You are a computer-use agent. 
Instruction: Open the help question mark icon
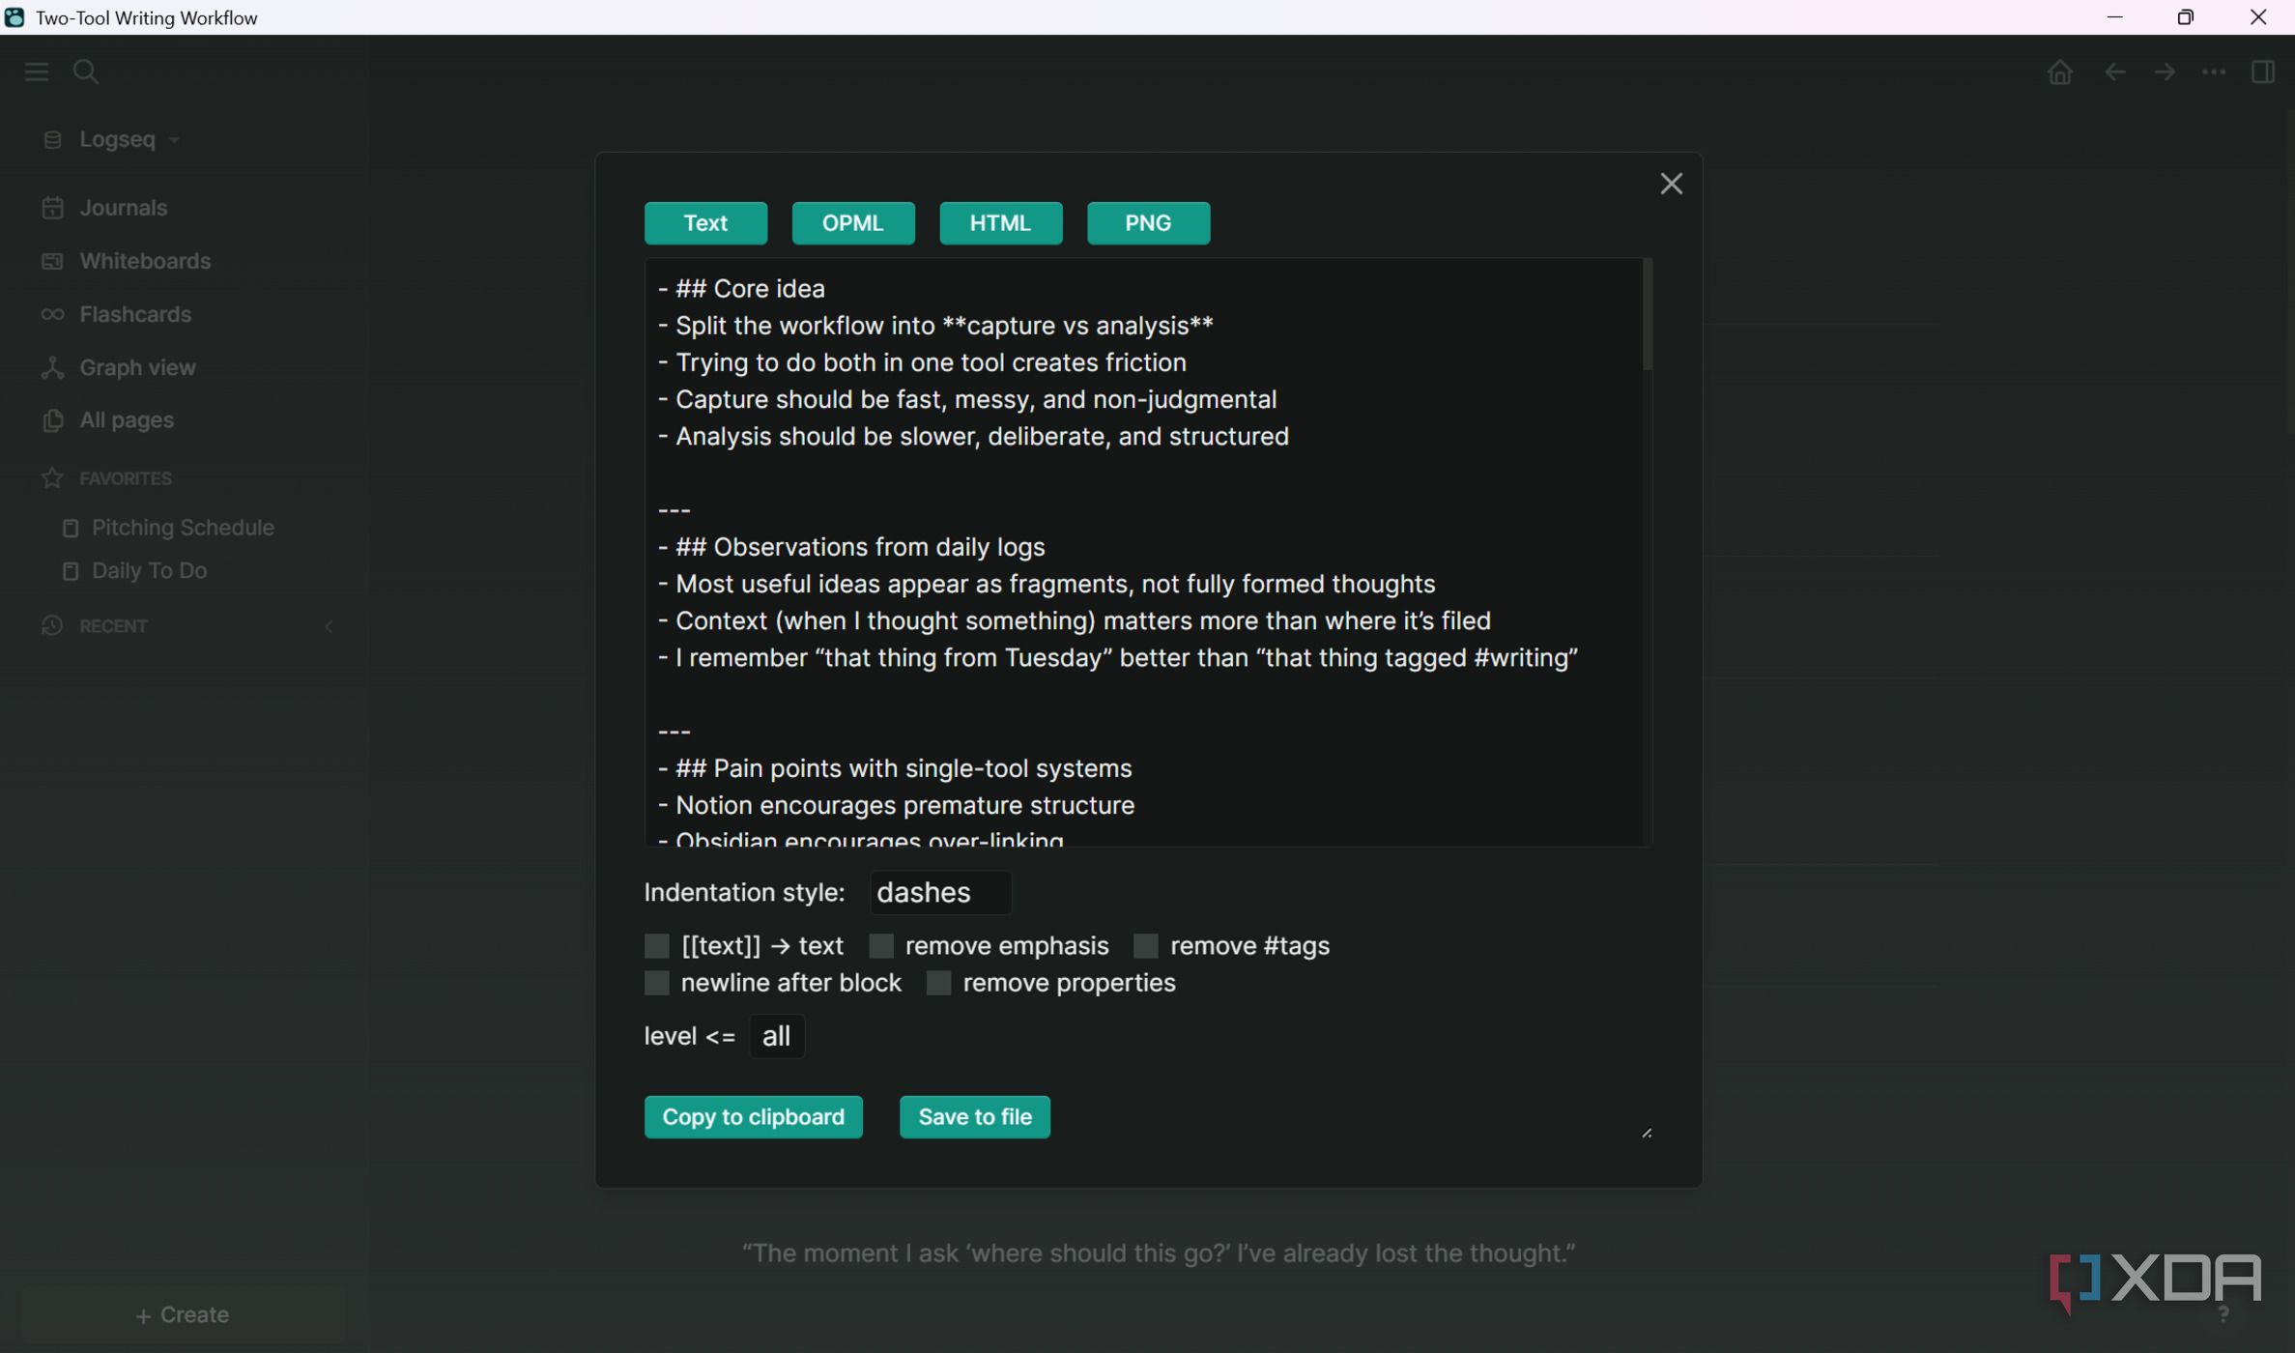pos(2223,1314)
